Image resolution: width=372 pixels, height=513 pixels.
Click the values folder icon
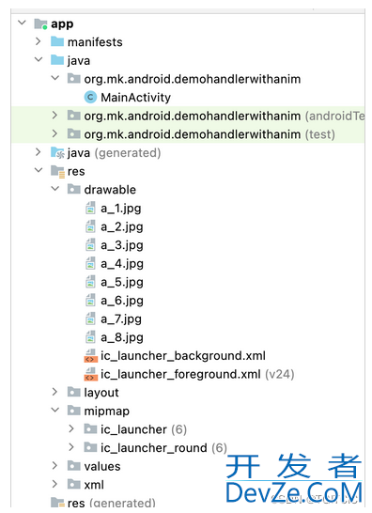(74, 466)
